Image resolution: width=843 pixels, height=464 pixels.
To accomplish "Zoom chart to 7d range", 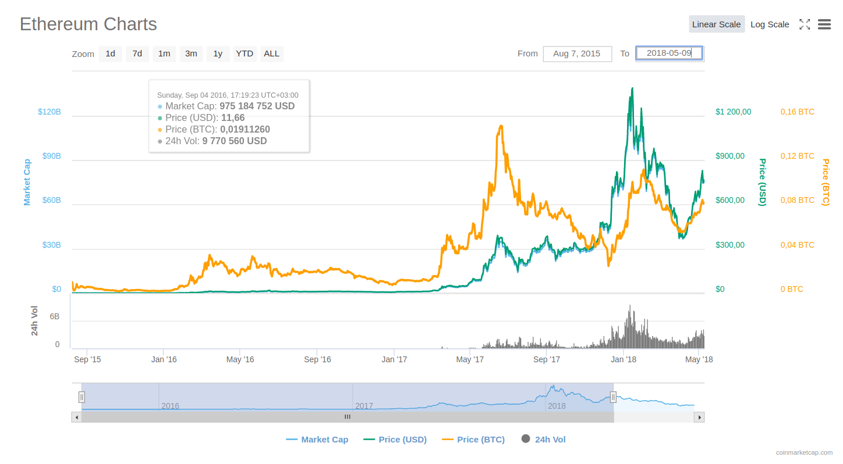I will pos(137,53).
